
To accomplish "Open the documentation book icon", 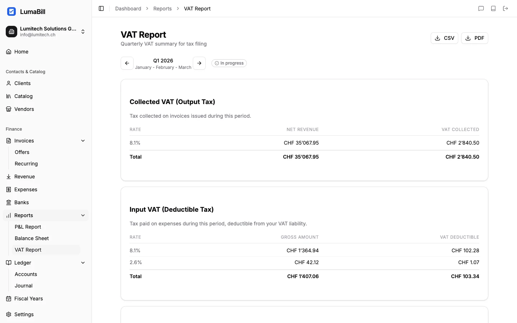I will [x=493, y=8].
